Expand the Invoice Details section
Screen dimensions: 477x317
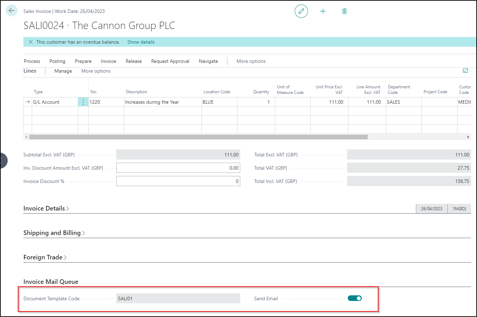(46, 208)
